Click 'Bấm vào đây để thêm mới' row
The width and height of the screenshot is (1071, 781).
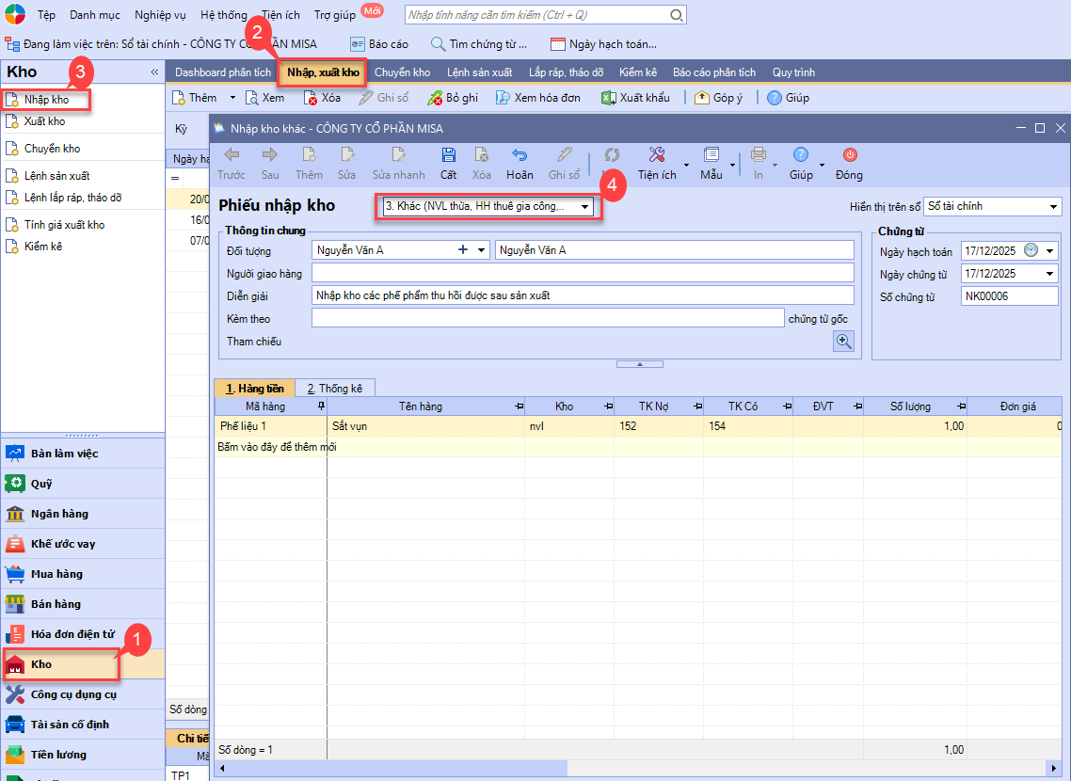point(278,447)
